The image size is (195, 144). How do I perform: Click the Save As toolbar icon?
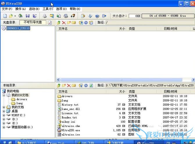35,16
